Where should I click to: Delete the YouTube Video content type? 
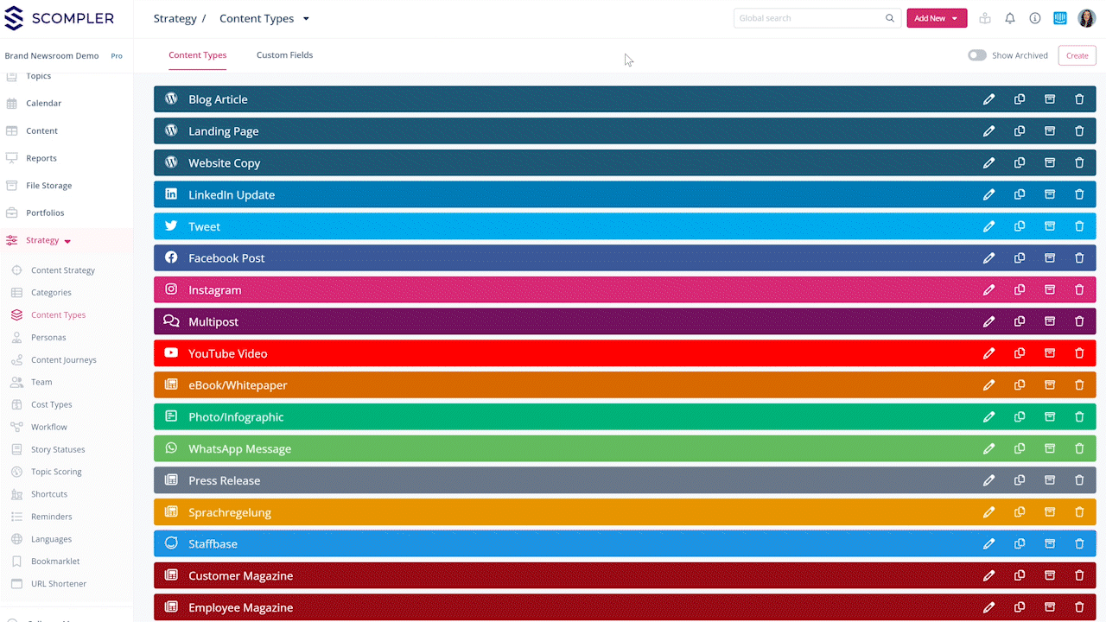pyautogui.click(x=1079, y=353)
